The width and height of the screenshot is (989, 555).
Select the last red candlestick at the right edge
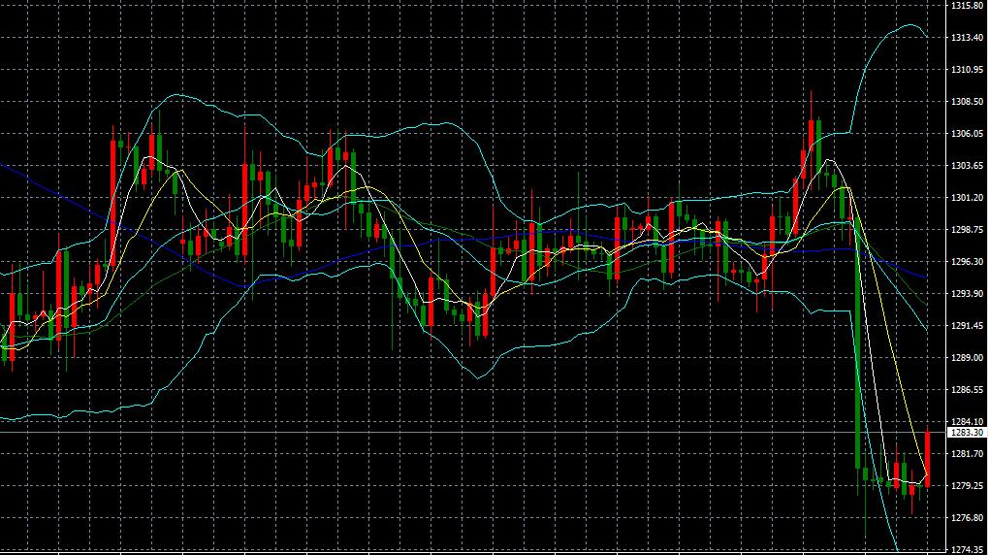[928, 459]
